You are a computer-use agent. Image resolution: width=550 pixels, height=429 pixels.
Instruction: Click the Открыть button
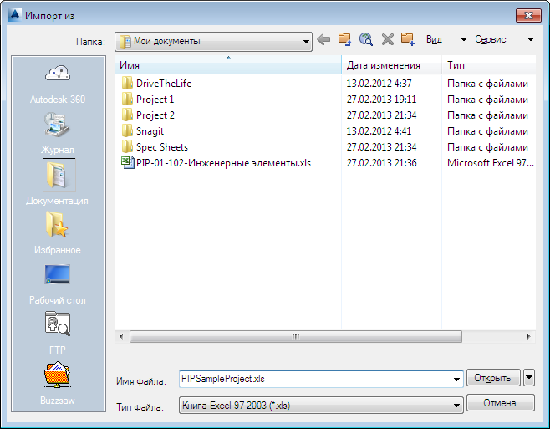[x=493, y=378]
